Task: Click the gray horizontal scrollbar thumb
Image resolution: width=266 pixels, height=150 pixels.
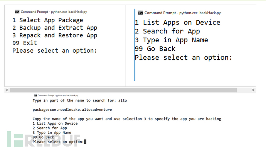Action: click(x=123, y=90)
